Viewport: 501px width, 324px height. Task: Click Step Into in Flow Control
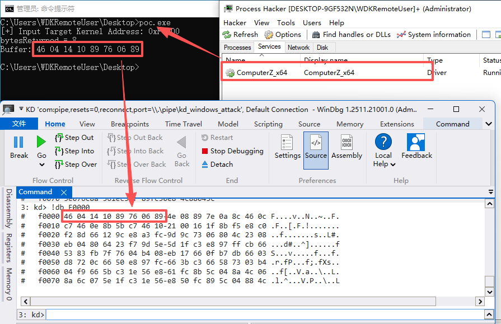74,151
